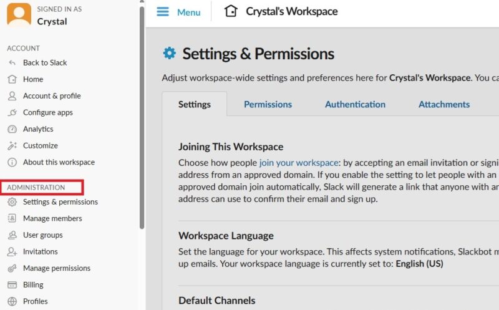Image resolution: width=499 pixels, height=310 pixels.
Task: Click the Billing card icon
Action: click(x=12, y=284)
